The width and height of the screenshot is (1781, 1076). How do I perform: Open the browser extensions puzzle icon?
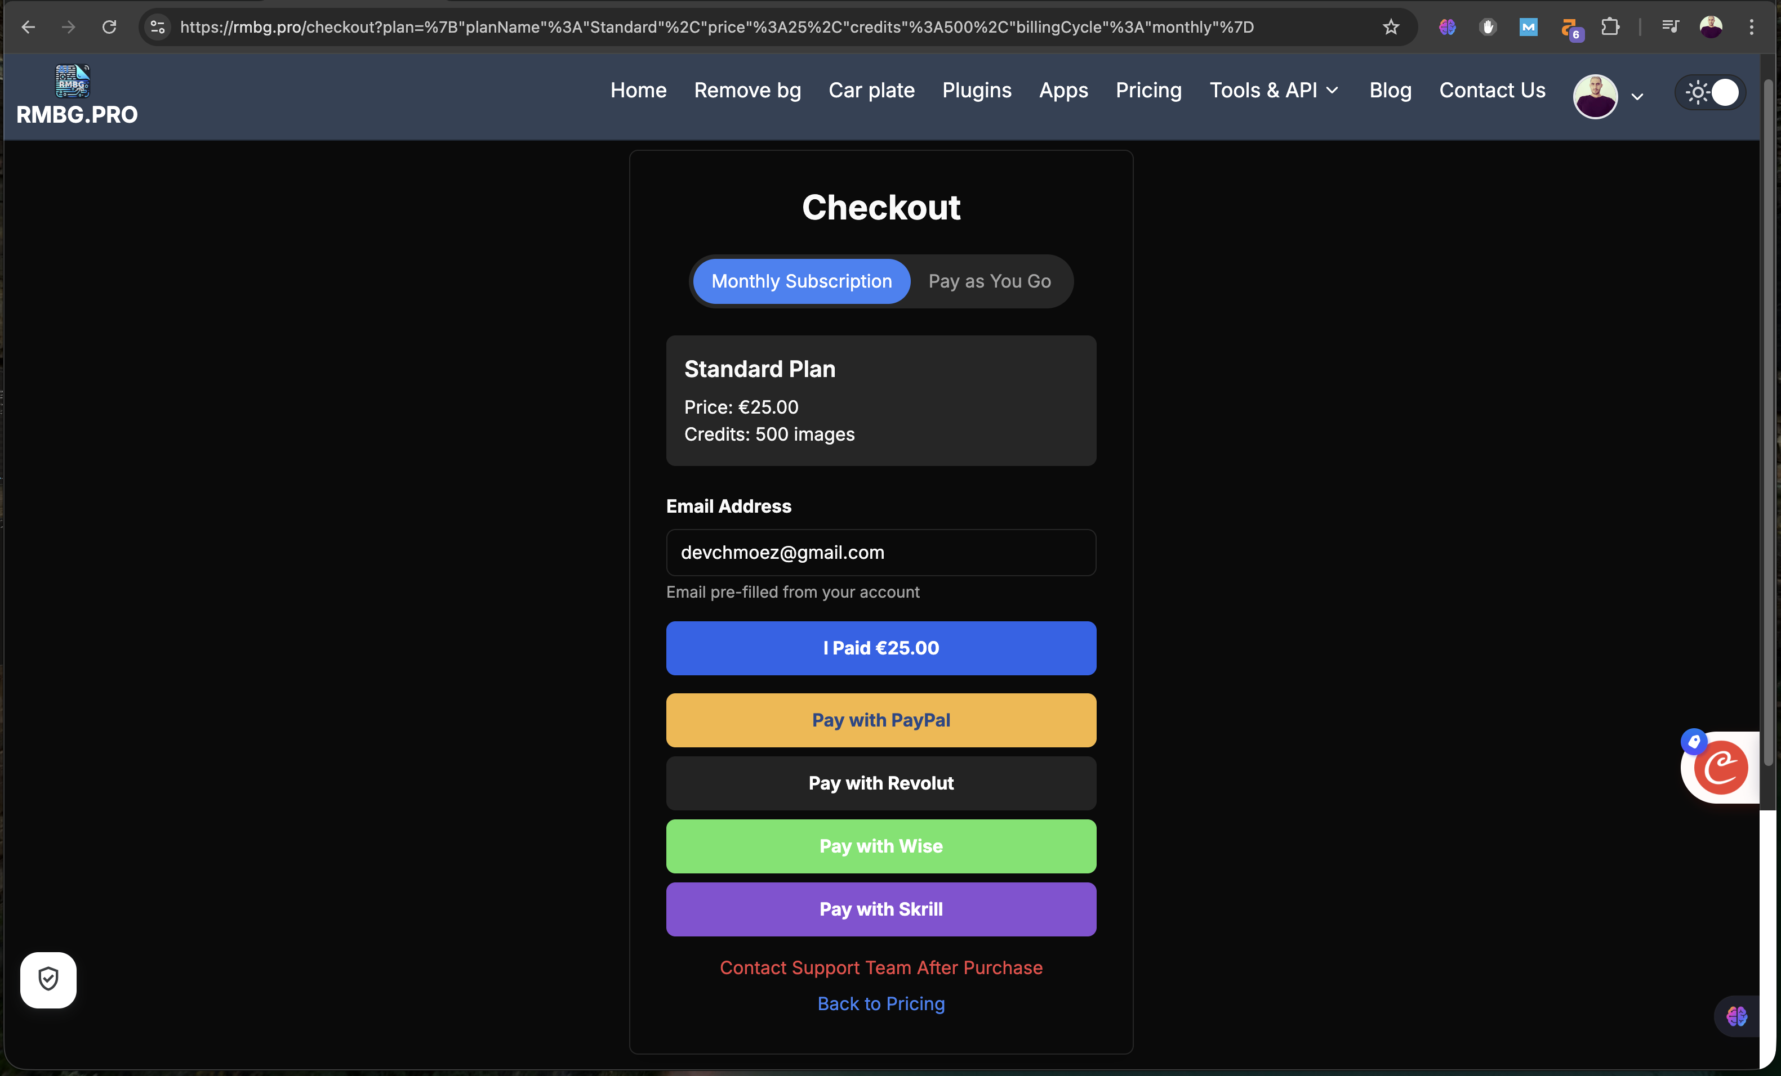tap(1610, 26)
